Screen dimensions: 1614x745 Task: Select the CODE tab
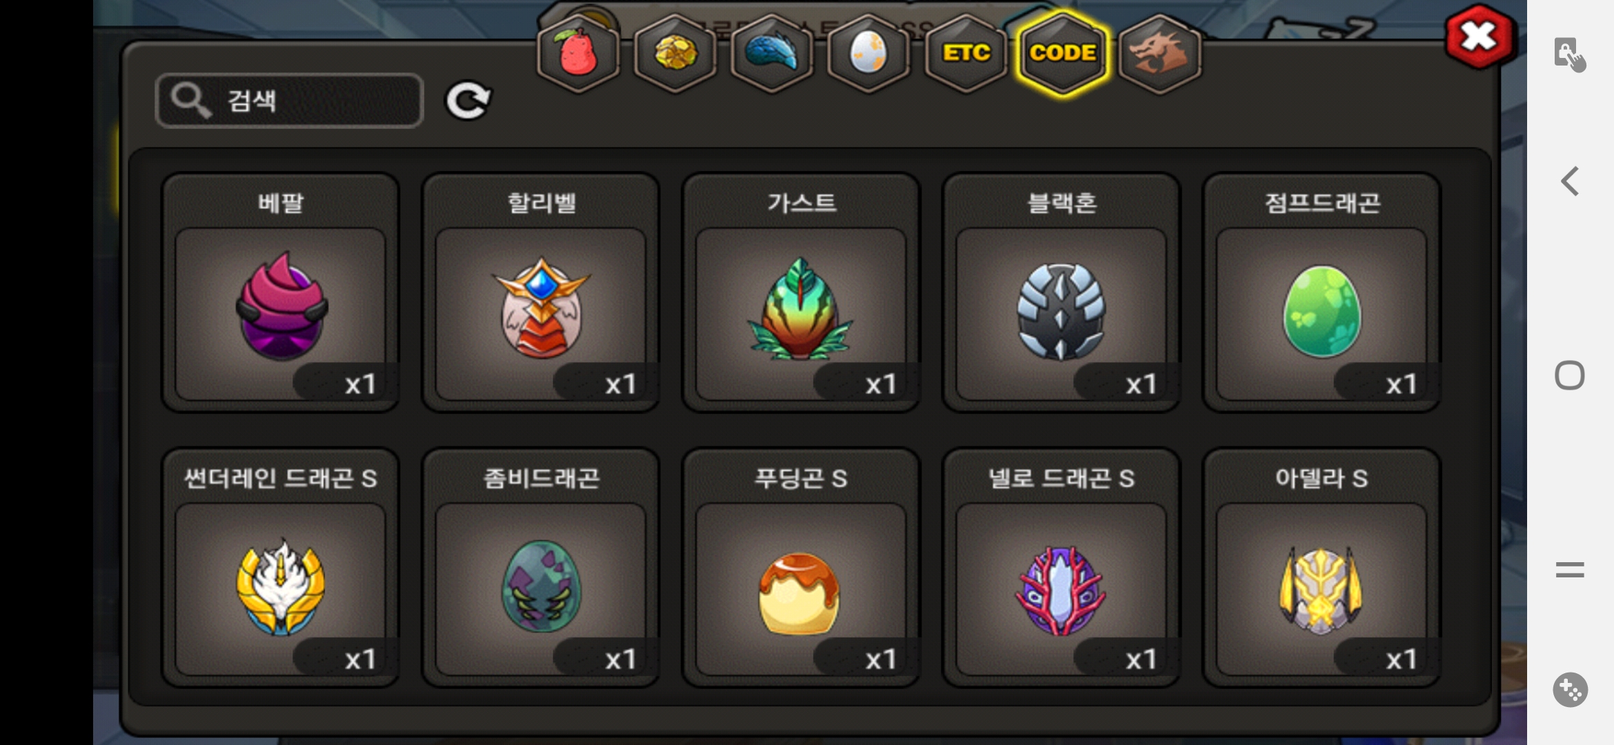(1062, 54)
